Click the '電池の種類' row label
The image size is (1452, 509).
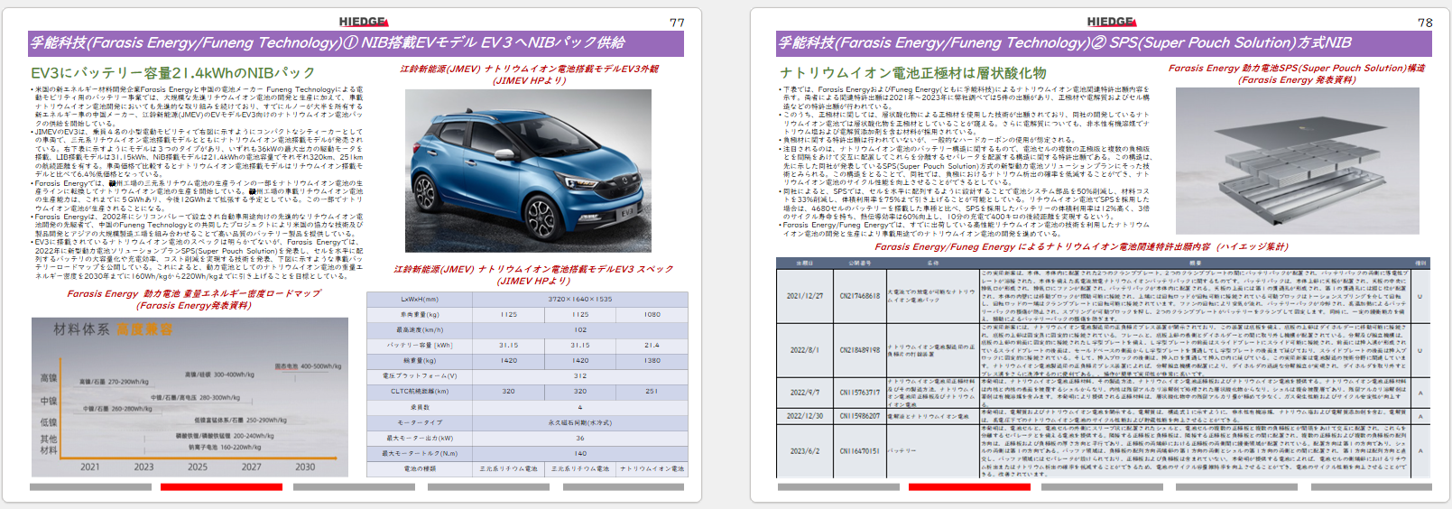coord(420,468)
